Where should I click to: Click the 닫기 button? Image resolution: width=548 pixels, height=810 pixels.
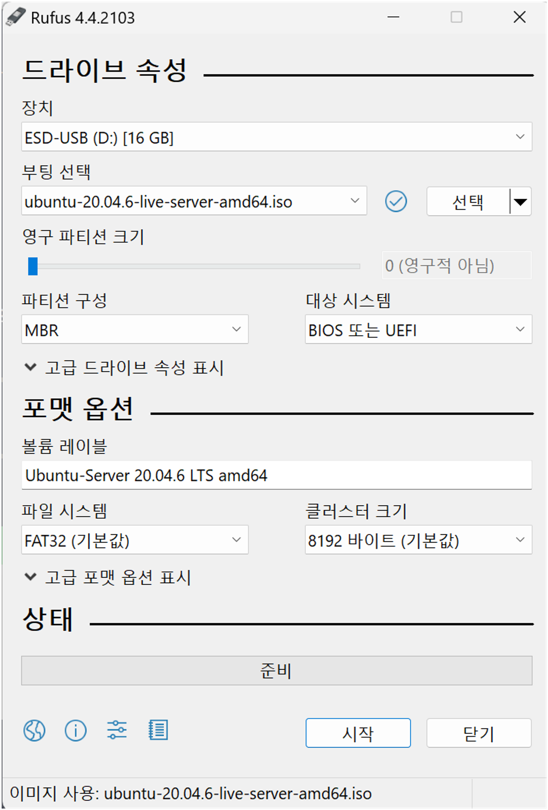(x=479, y=733)
